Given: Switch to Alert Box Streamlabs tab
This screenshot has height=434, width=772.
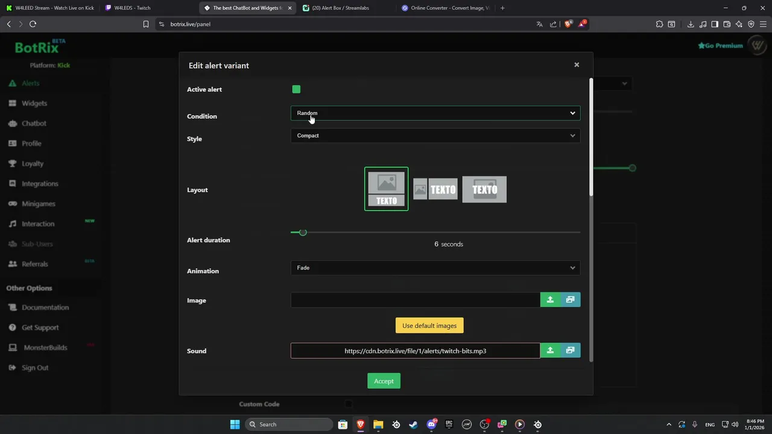Looking at the screenshot, I should (346, 8).
